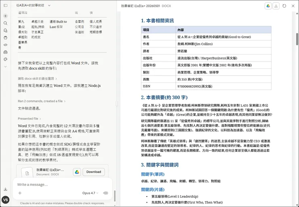
Task: Open attachments plus in message box
Action: click(20, 193)
